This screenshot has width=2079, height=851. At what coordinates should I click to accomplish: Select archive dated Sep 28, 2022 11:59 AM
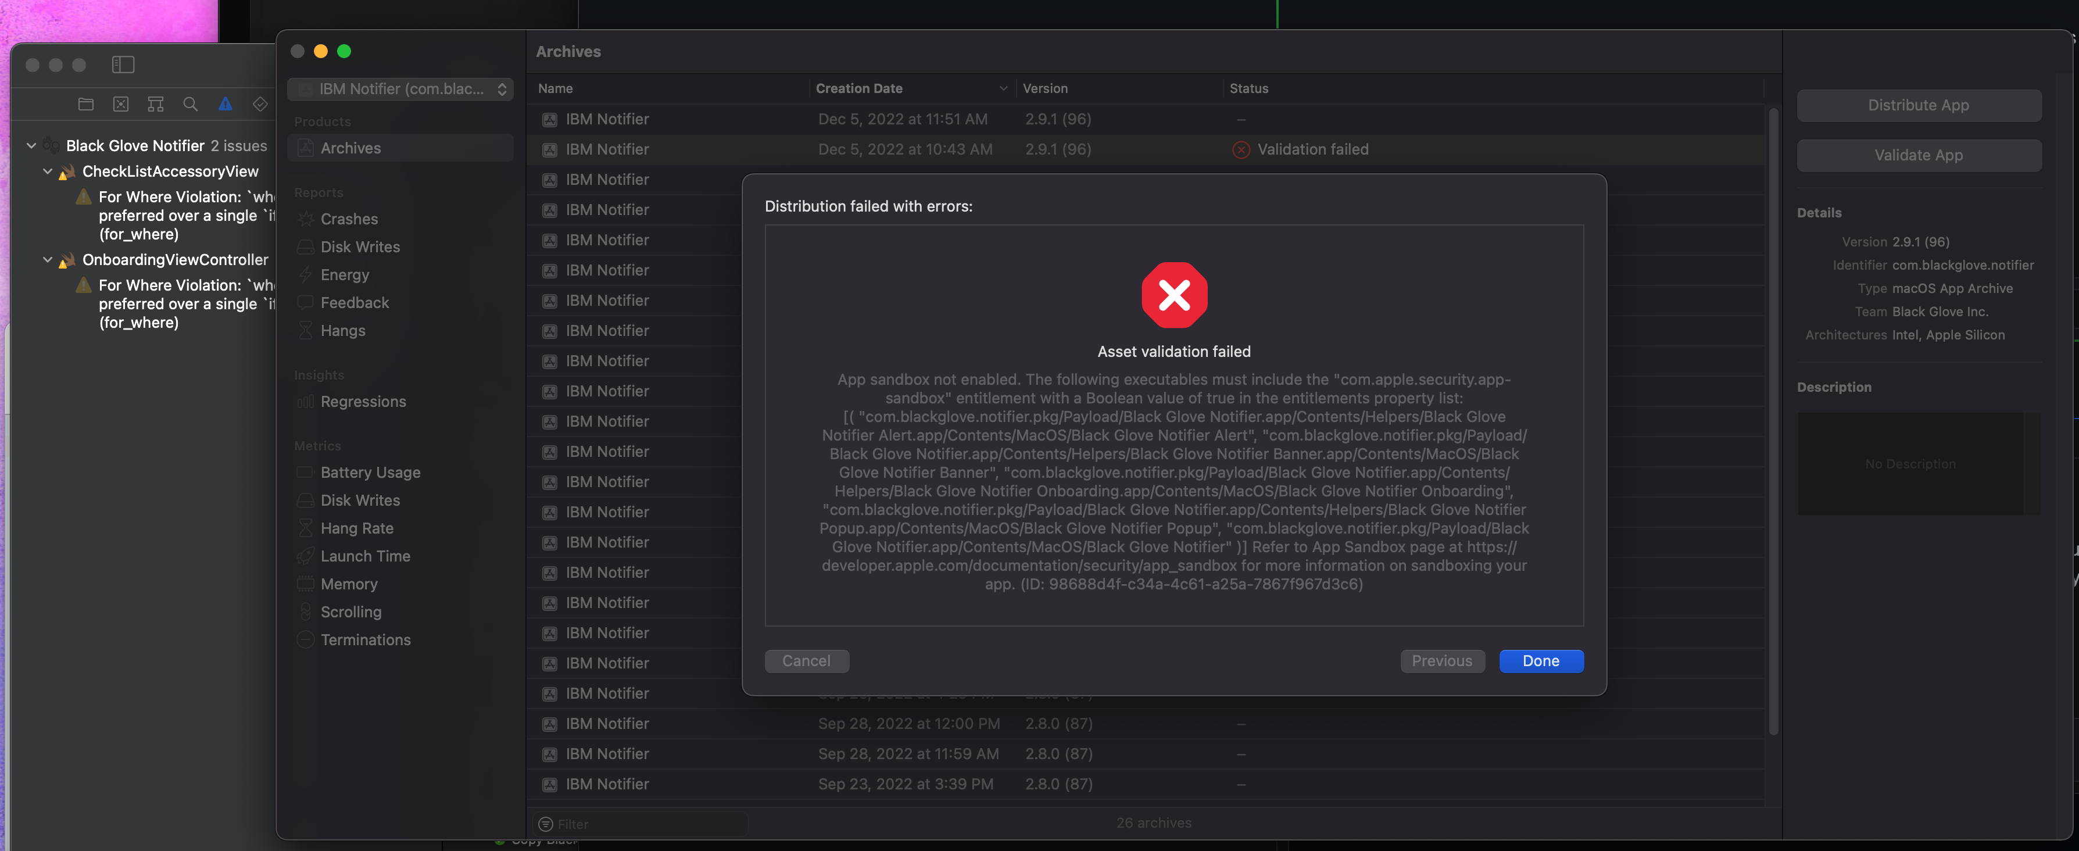click(x=1146, y=753)
